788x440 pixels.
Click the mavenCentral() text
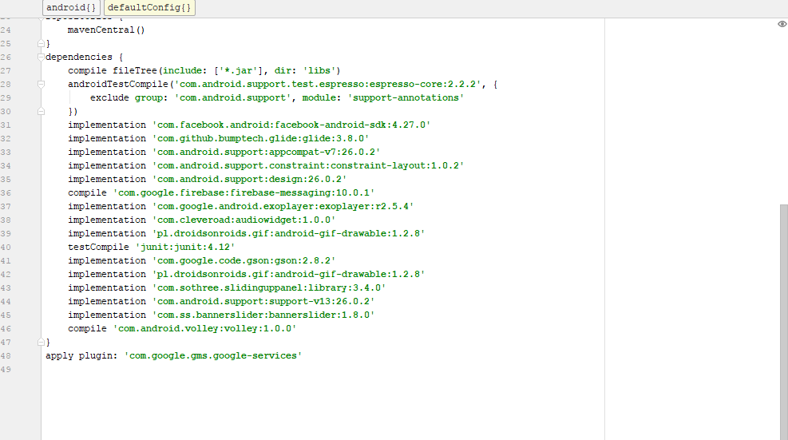[106, 30]
